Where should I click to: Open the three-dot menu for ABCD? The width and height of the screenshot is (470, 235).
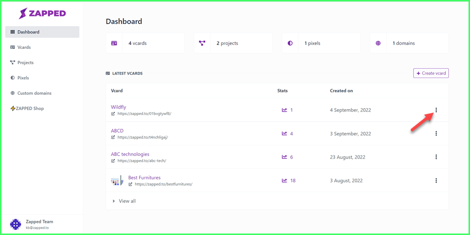[x=436, y=134]
